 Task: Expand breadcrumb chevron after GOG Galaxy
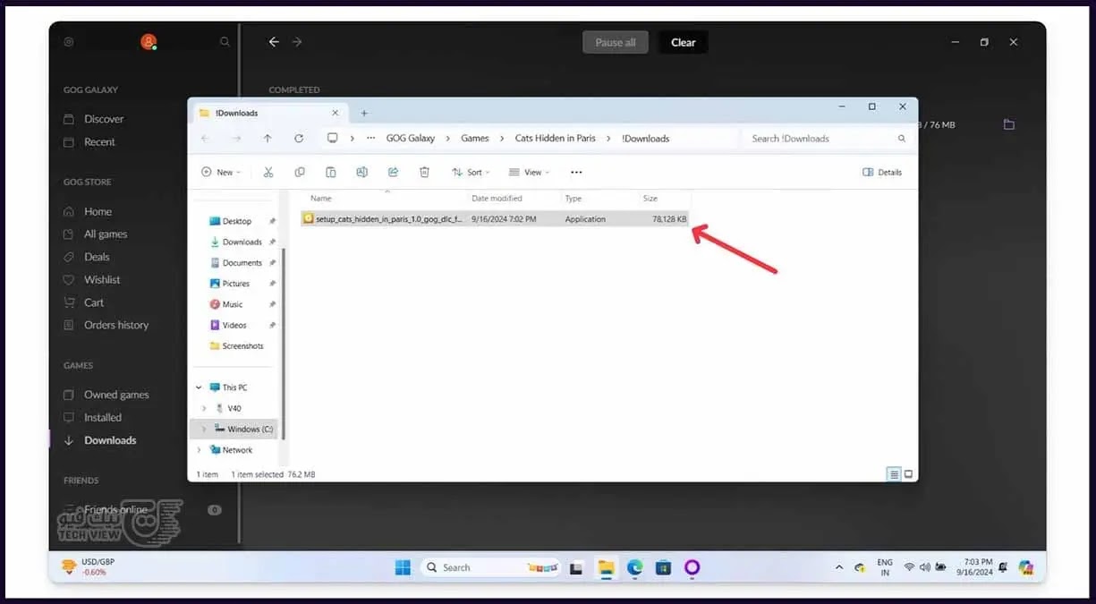click(x=448, y=139)
